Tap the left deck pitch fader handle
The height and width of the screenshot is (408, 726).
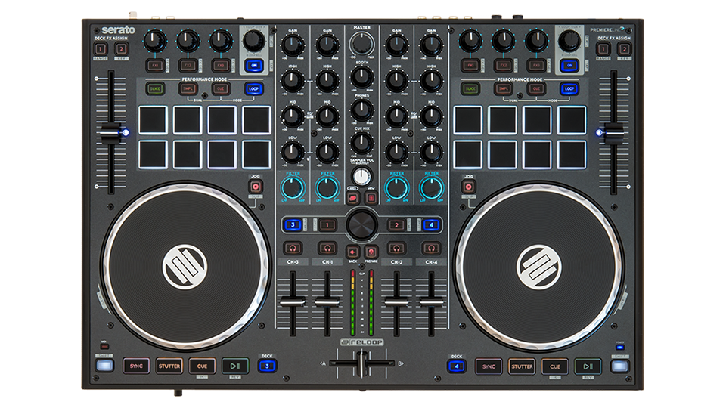(x=111, y=133)
